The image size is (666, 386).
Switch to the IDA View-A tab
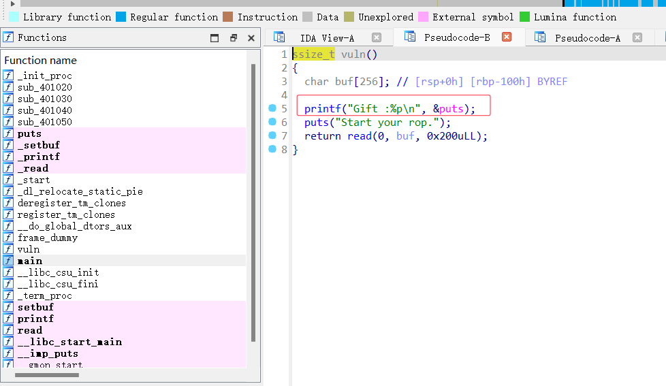[x=327, y=38]
